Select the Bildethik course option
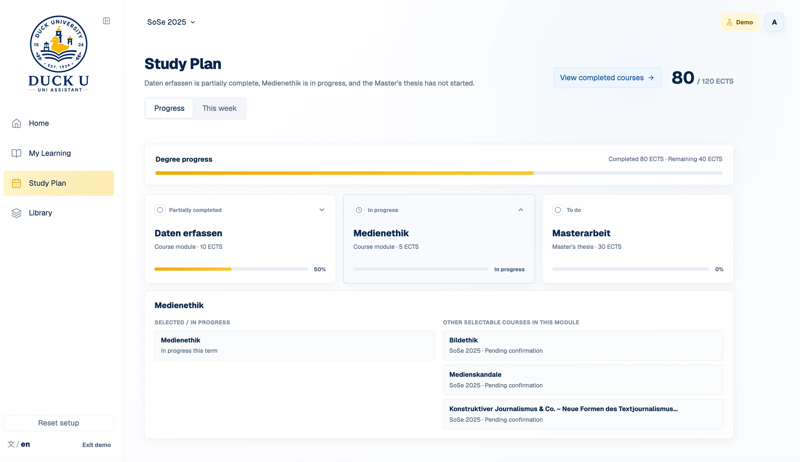Image resolution: width=800 pixels, height=462 pixels. (583, 345)
